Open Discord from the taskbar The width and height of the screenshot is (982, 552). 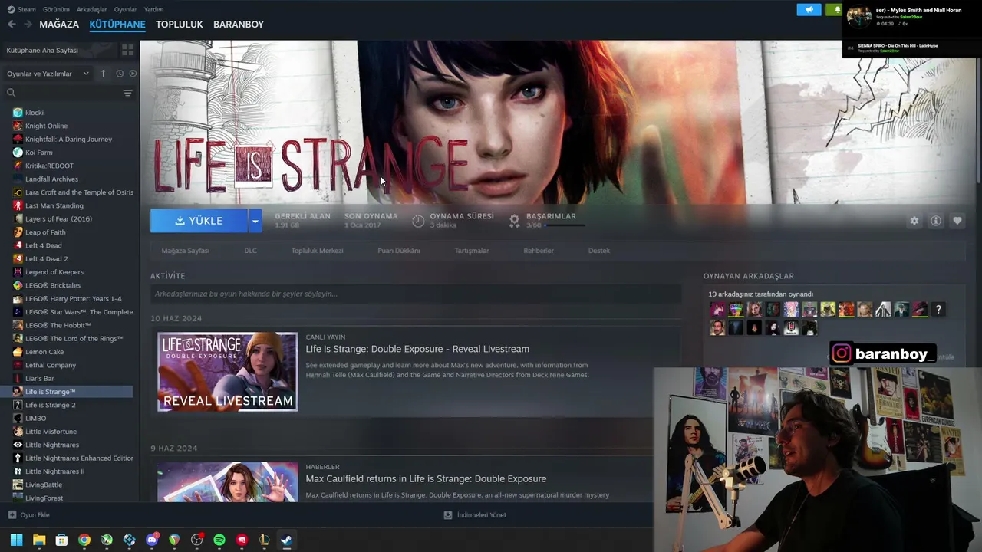tap(152, 540)
